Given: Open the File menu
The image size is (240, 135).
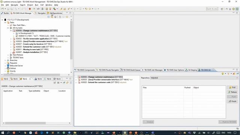Looking at the screenshot, I should (2, 5).
